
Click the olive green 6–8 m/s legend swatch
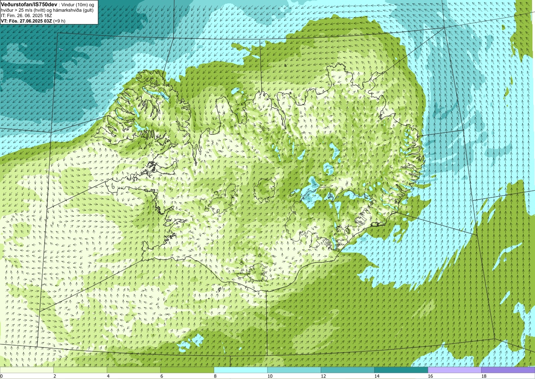pyautogui.click(x=187, y=370)
